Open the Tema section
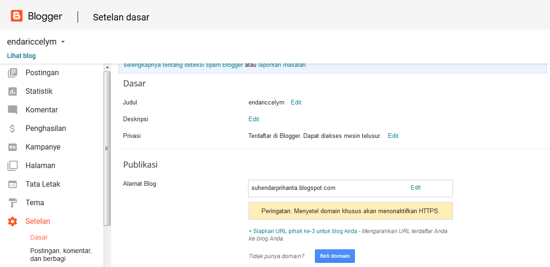The width and height of the screenshot is (550, 267). click(x=35, y=203)
